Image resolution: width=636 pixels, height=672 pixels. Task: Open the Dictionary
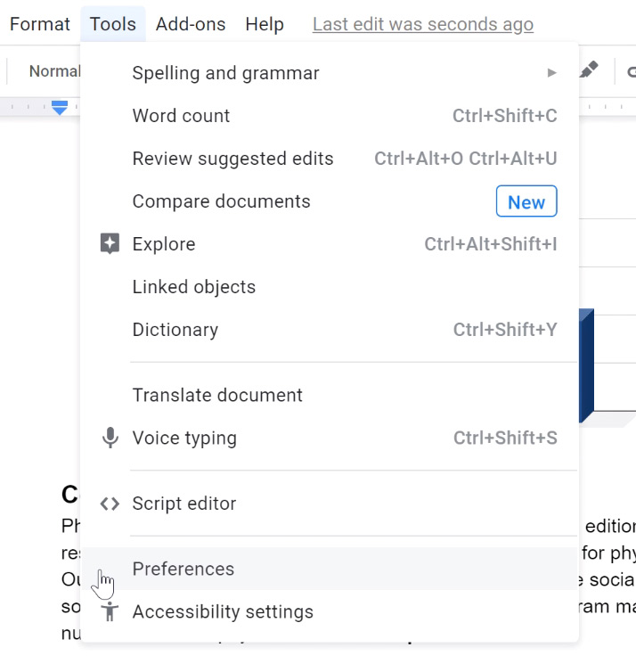(x=330, y=330)
